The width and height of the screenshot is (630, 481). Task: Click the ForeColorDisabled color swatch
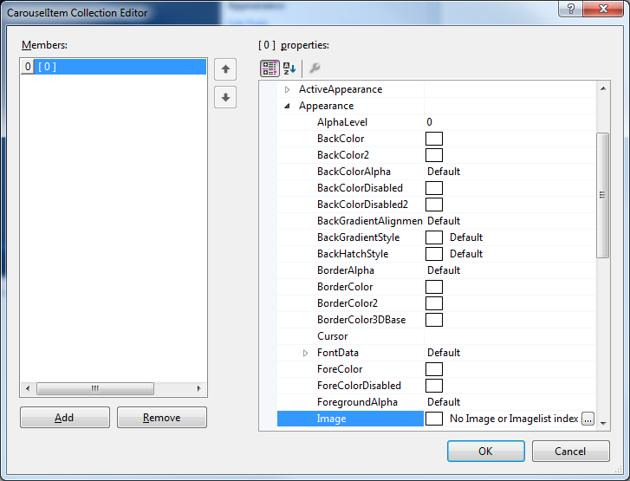coord(434,386)
